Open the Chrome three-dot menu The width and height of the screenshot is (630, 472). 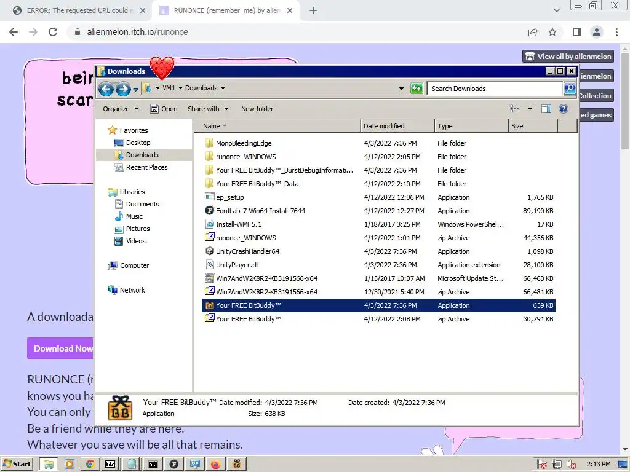pos(616,32)
